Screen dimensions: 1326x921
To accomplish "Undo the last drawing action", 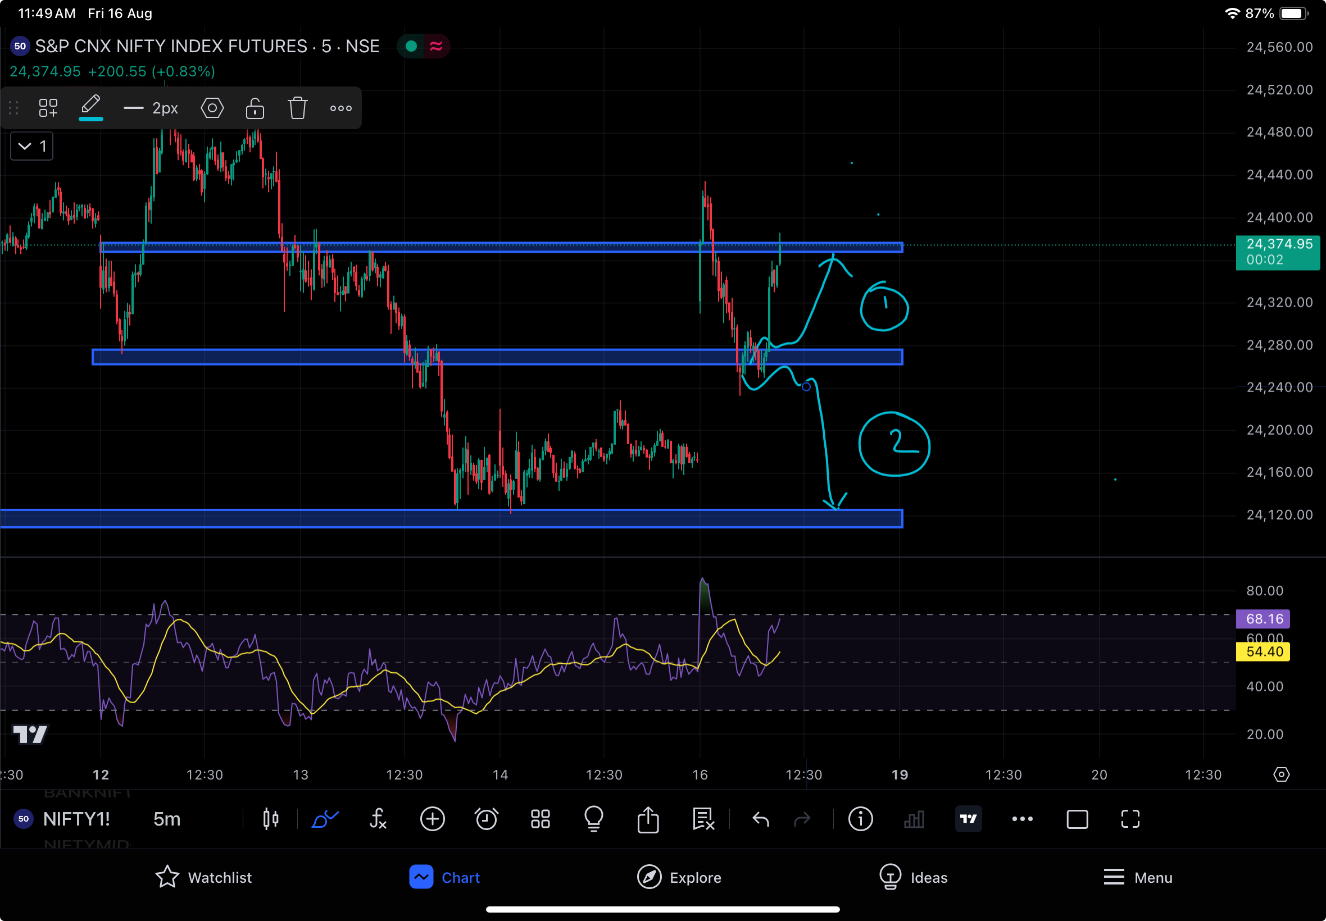I will tap(760, 819).
